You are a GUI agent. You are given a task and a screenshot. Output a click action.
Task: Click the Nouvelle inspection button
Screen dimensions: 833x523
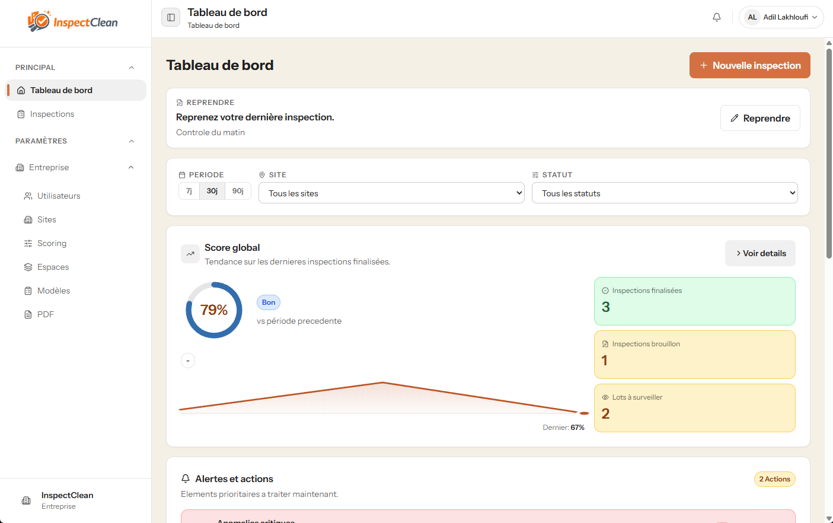[x=749, y=65]
